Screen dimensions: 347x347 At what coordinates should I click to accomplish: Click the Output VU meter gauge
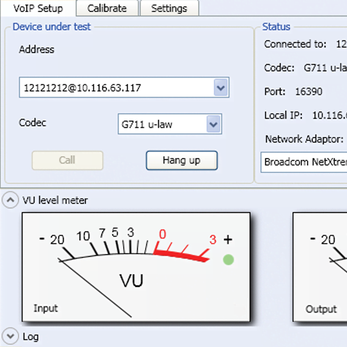319,266
